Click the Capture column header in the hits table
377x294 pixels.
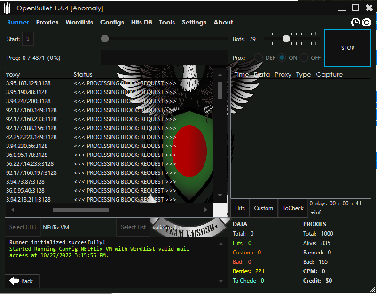(330, 75)
